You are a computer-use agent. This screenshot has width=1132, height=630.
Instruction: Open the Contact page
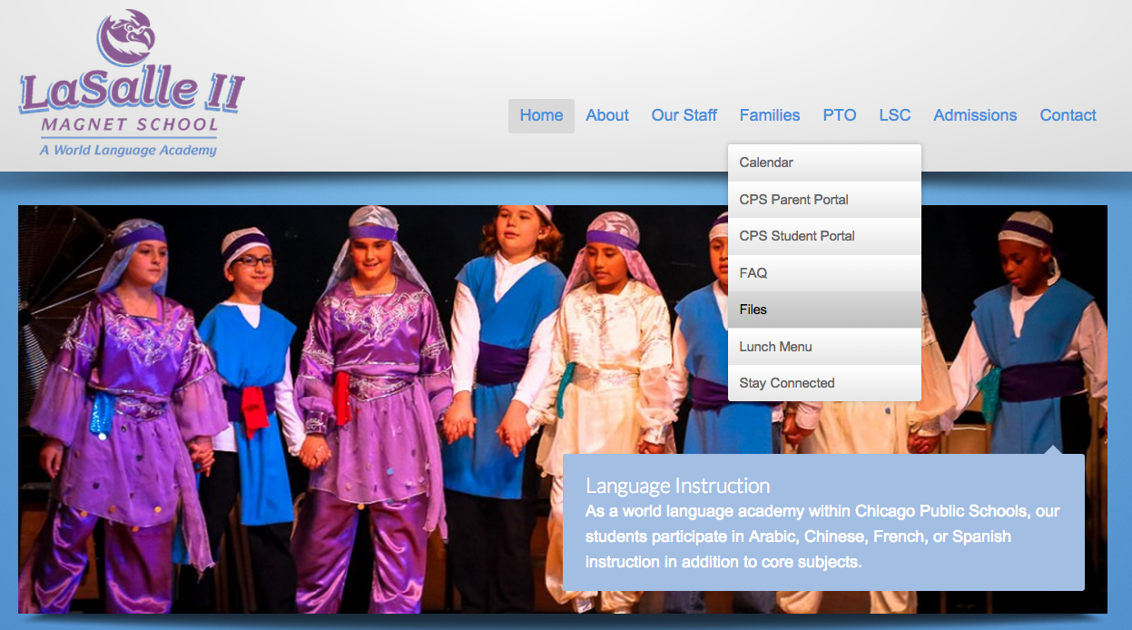[x=1068, y=115]
